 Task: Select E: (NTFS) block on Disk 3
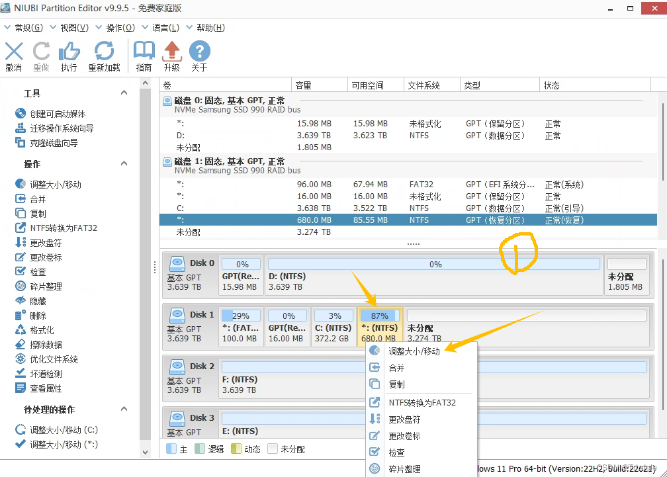click(x=434, y=423)
